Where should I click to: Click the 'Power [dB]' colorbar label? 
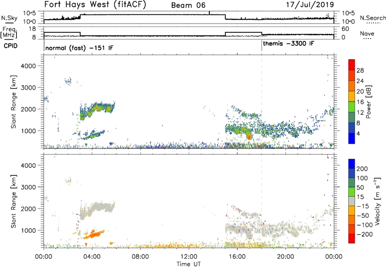coord(368,102)
